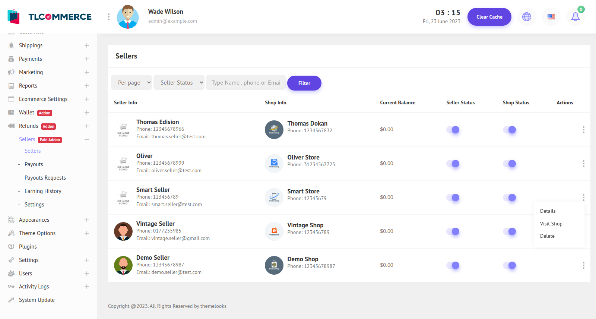Click the name, phone or email search field
The width and height of the screenshot is (596, 319).
245,83
